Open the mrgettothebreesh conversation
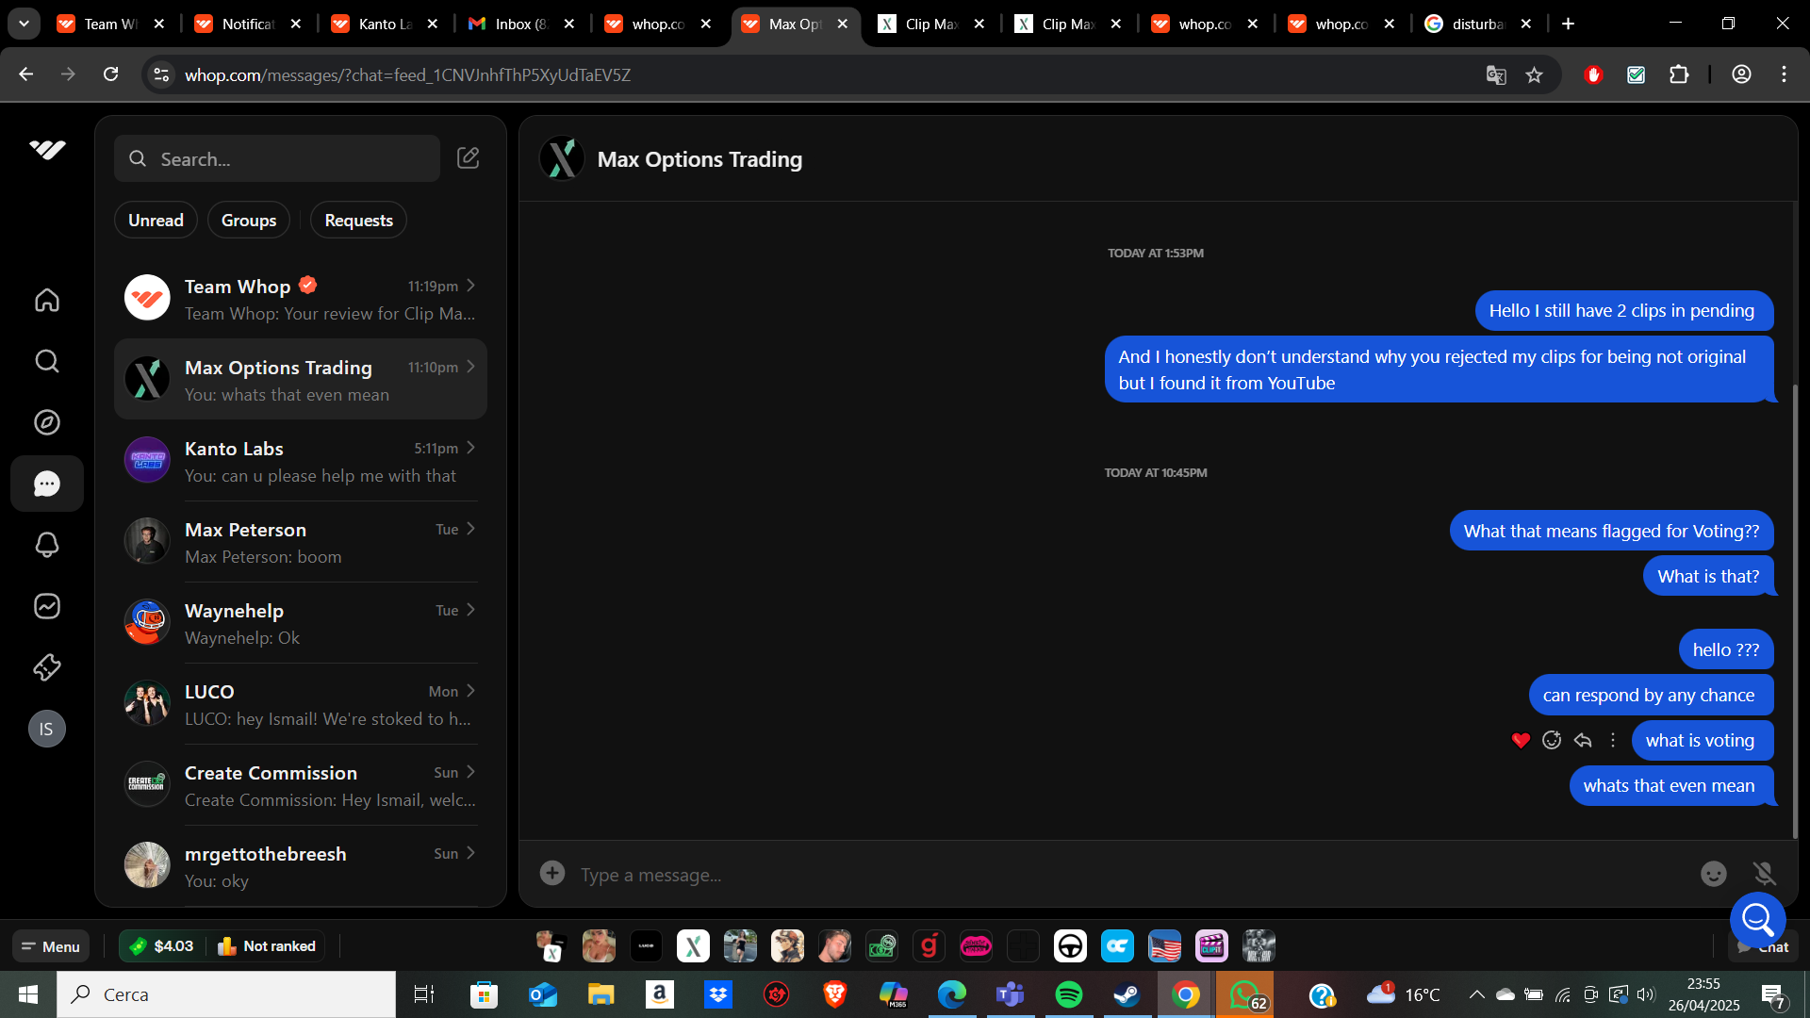 (301, 866)
